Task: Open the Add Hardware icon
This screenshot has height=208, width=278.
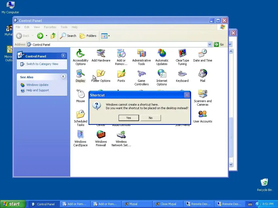Action: click(x=101, y=55)
